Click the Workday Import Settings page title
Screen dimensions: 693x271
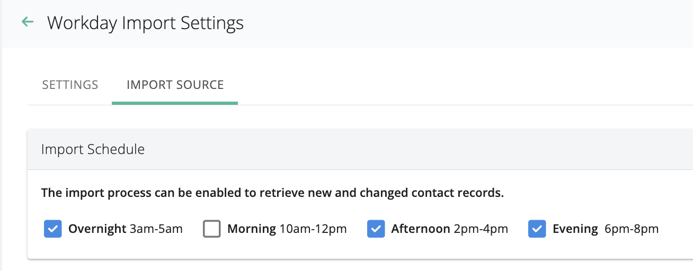coord(145,23)
